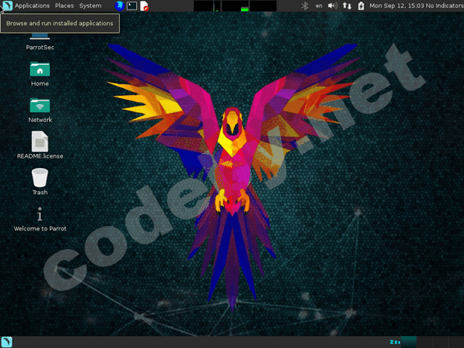This screenshot has width=464, height=348.
Task: Click the volume speaker icon
Action: (x=332, y=6)
